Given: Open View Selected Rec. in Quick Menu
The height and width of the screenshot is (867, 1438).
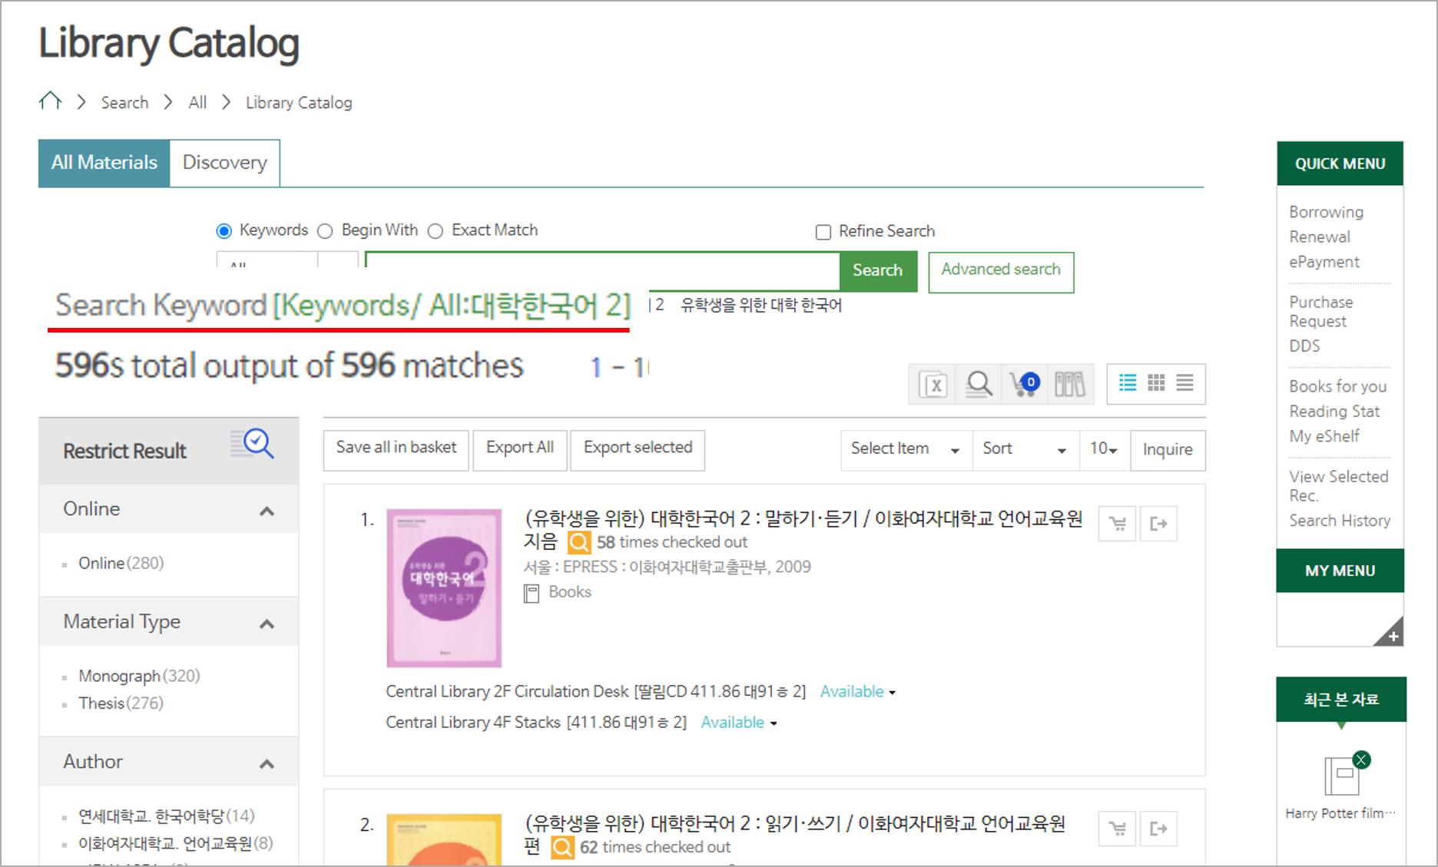Looking at the screenshot, I should (1339, 486).
